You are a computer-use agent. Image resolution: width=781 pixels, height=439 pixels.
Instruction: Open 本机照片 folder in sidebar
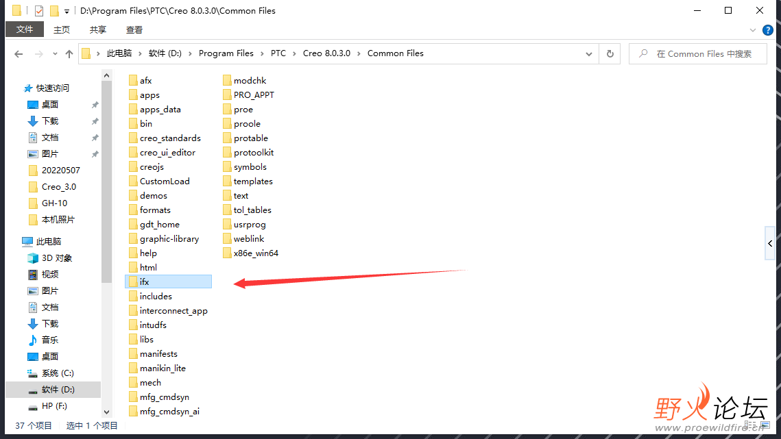(x=58, y=219)
